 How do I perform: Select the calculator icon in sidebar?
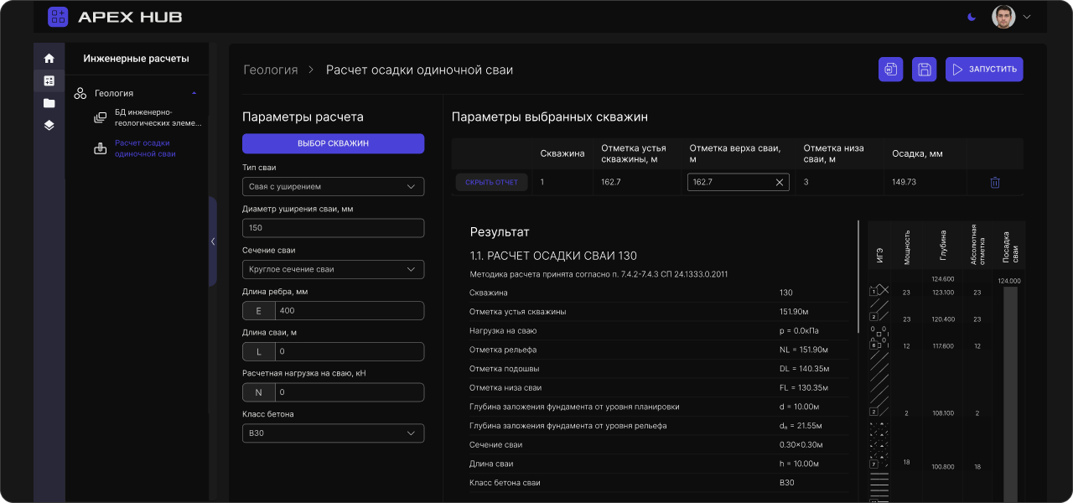pyautogui.click(x=49, y=81)
